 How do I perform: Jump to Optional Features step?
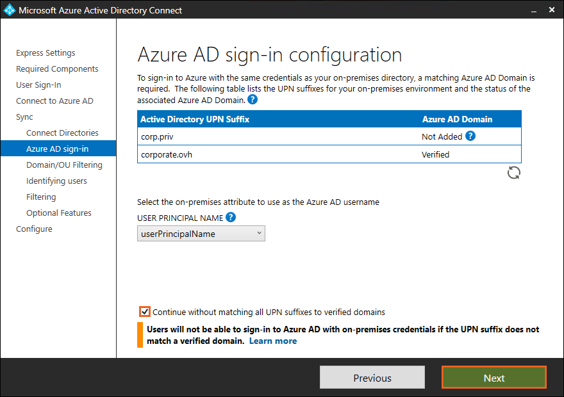pos(59,213)
